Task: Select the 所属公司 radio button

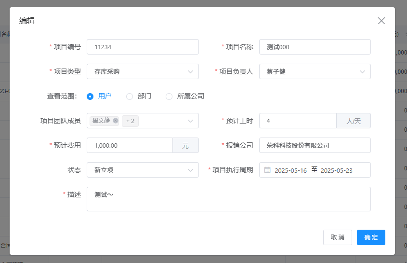Action: pos(169,96)
